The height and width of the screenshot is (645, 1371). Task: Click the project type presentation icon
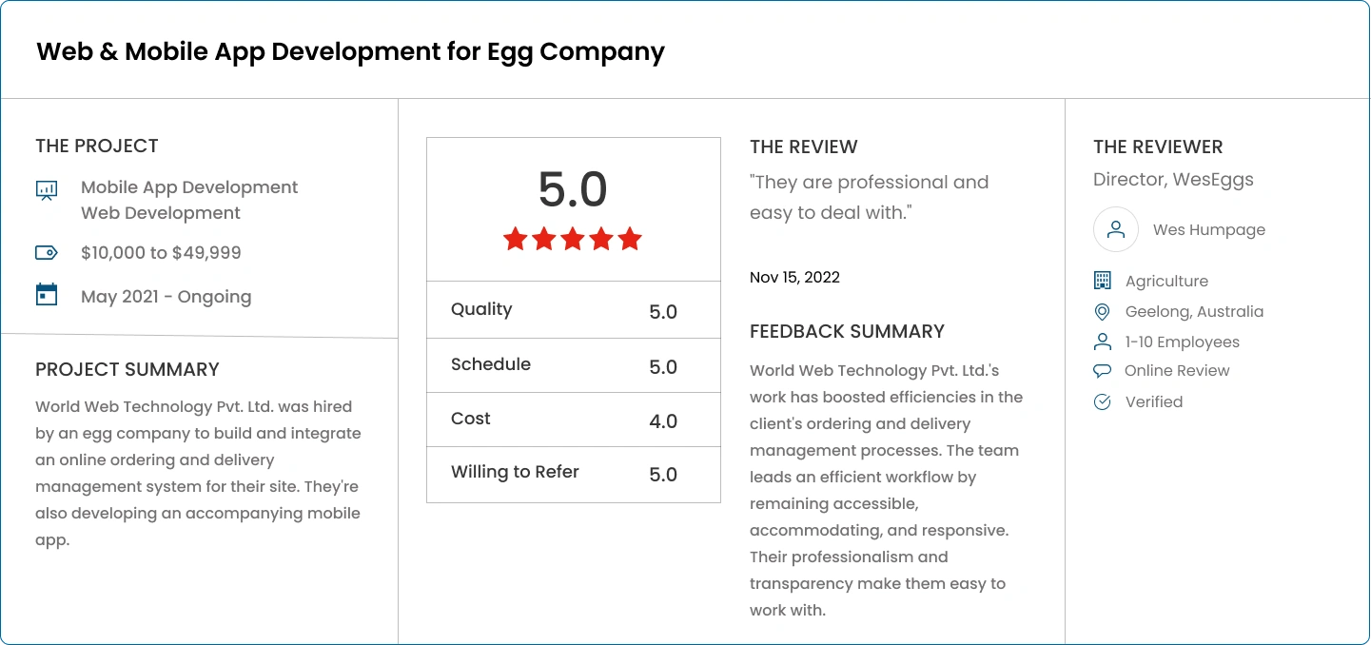tap(47, 190)
